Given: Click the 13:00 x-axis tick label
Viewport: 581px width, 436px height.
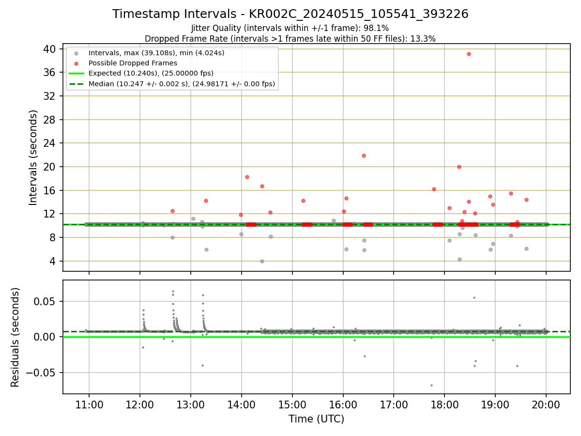Looking at the screenshot, I should tap(190, 405).
